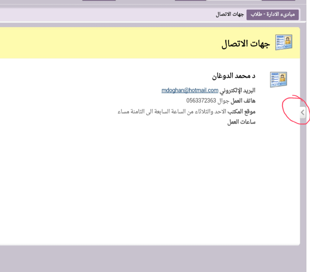This screenshot has height=272, width=310.
Task: Click the جهات الاتصال page heading
Action: click(x=246, y=44)
